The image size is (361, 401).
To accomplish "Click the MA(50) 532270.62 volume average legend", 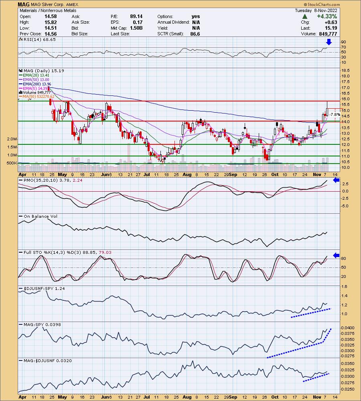I will 37,96.
